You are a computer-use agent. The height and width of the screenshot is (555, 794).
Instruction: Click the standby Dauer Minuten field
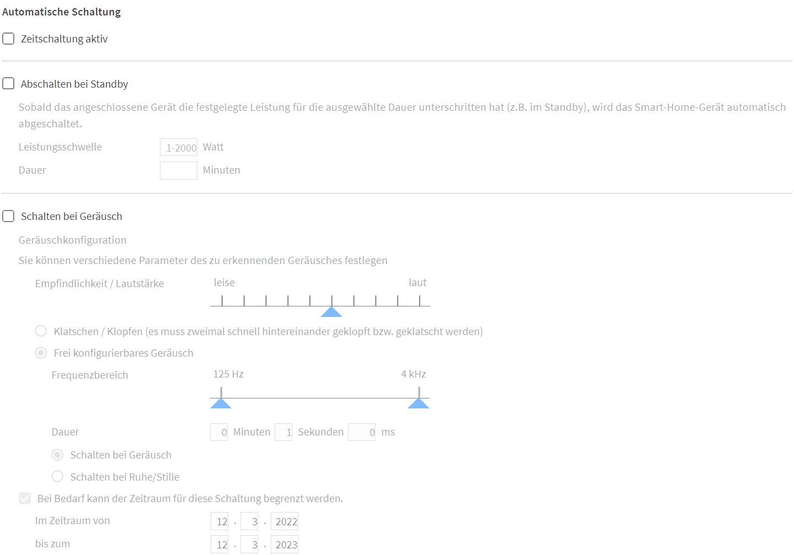tap(178, 170)
